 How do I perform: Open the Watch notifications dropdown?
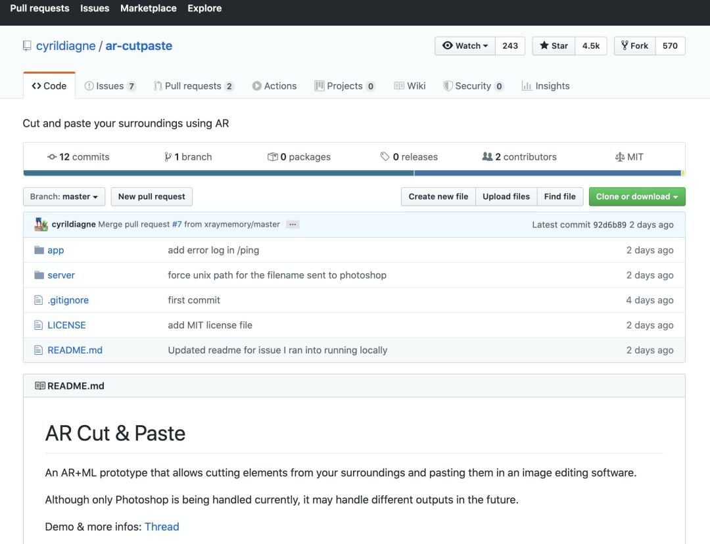click(x=465, y=46)
